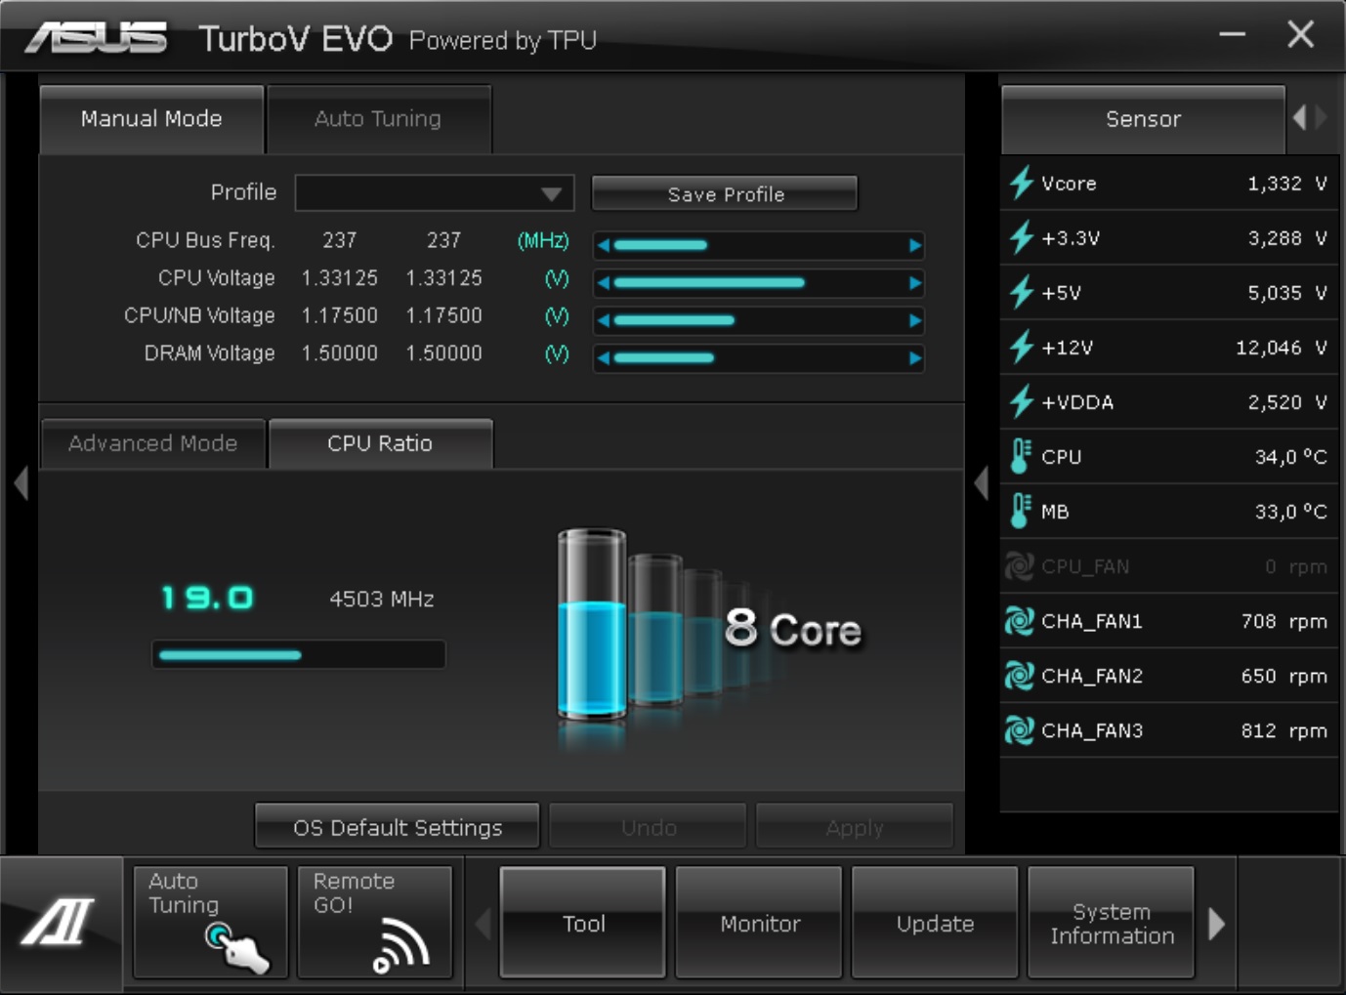Launch Auto Tuning from the bottom bar
Screen dimensions: 1346x995
pyautogui.click(x=210, y=922)
